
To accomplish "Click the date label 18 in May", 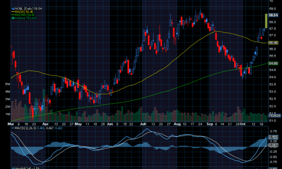I will 95,124.
